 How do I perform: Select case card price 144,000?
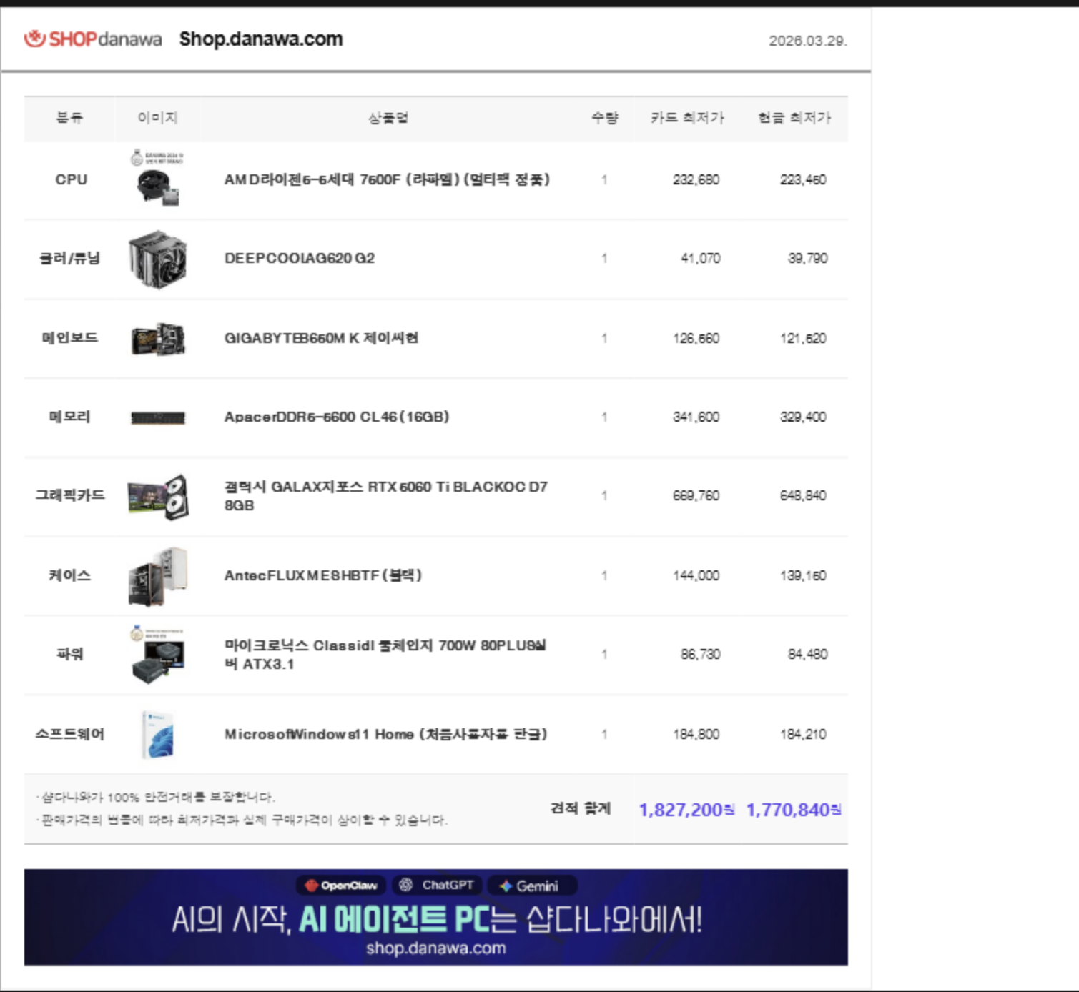(696, 575)
